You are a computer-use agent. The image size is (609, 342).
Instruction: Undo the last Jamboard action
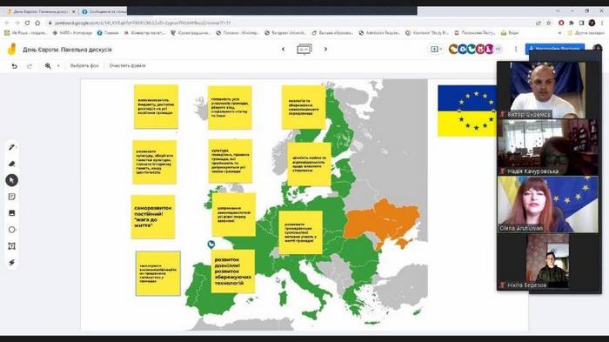point(15,66)
